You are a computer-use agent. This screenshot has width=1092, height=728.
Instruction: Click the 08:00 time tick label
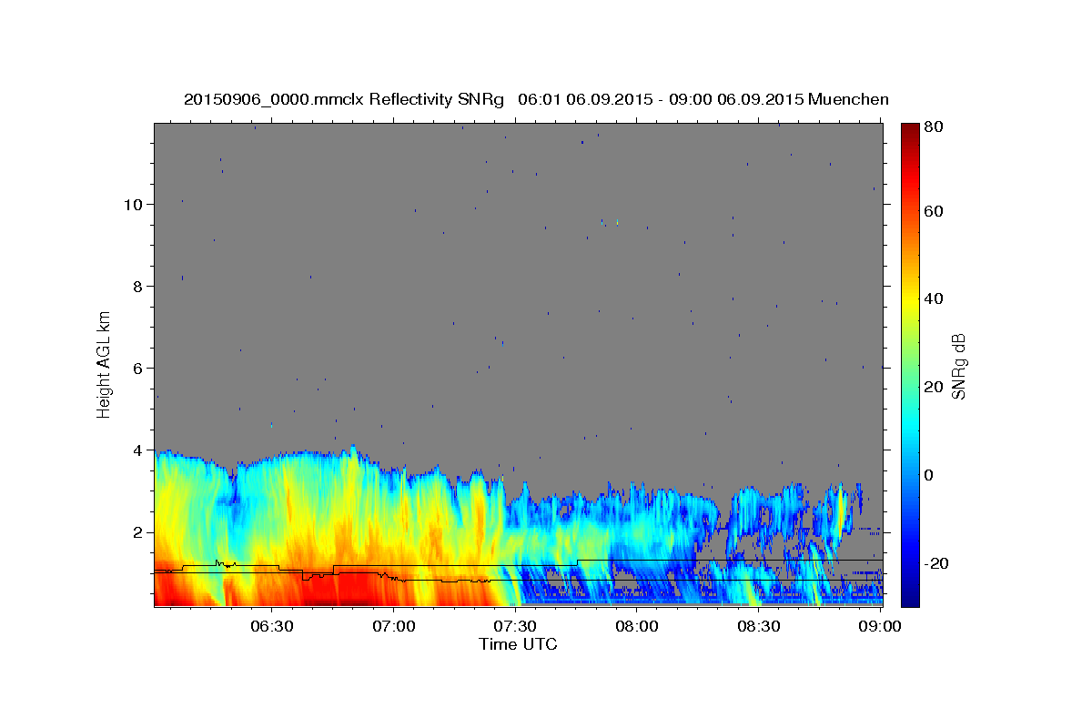(637, 626)
